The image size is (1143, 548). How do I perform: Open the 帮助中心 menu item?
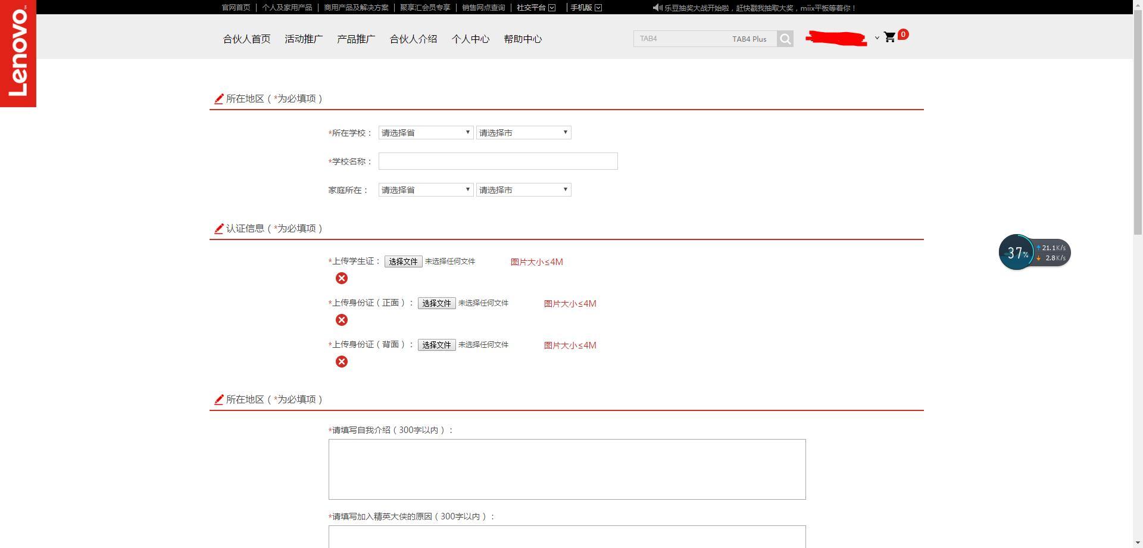pos(522,39)
